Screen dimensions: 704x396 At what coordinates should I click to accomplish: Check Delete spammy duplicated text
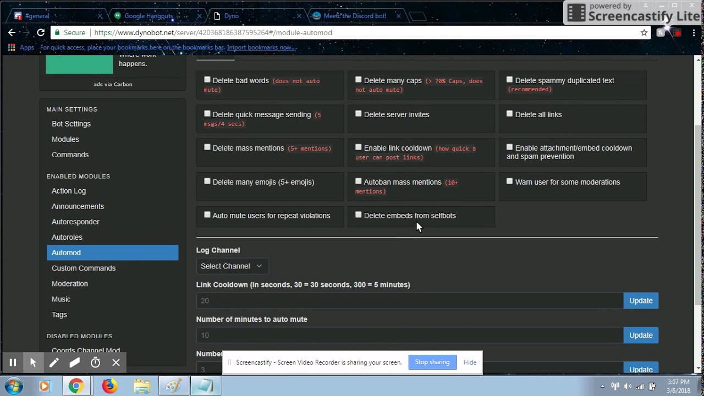click(510, 80)
